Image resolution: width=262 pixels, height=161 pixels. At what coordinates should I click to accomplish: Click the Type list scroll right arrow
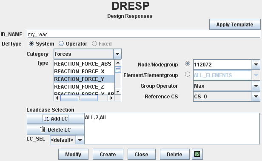coord(111,98)
